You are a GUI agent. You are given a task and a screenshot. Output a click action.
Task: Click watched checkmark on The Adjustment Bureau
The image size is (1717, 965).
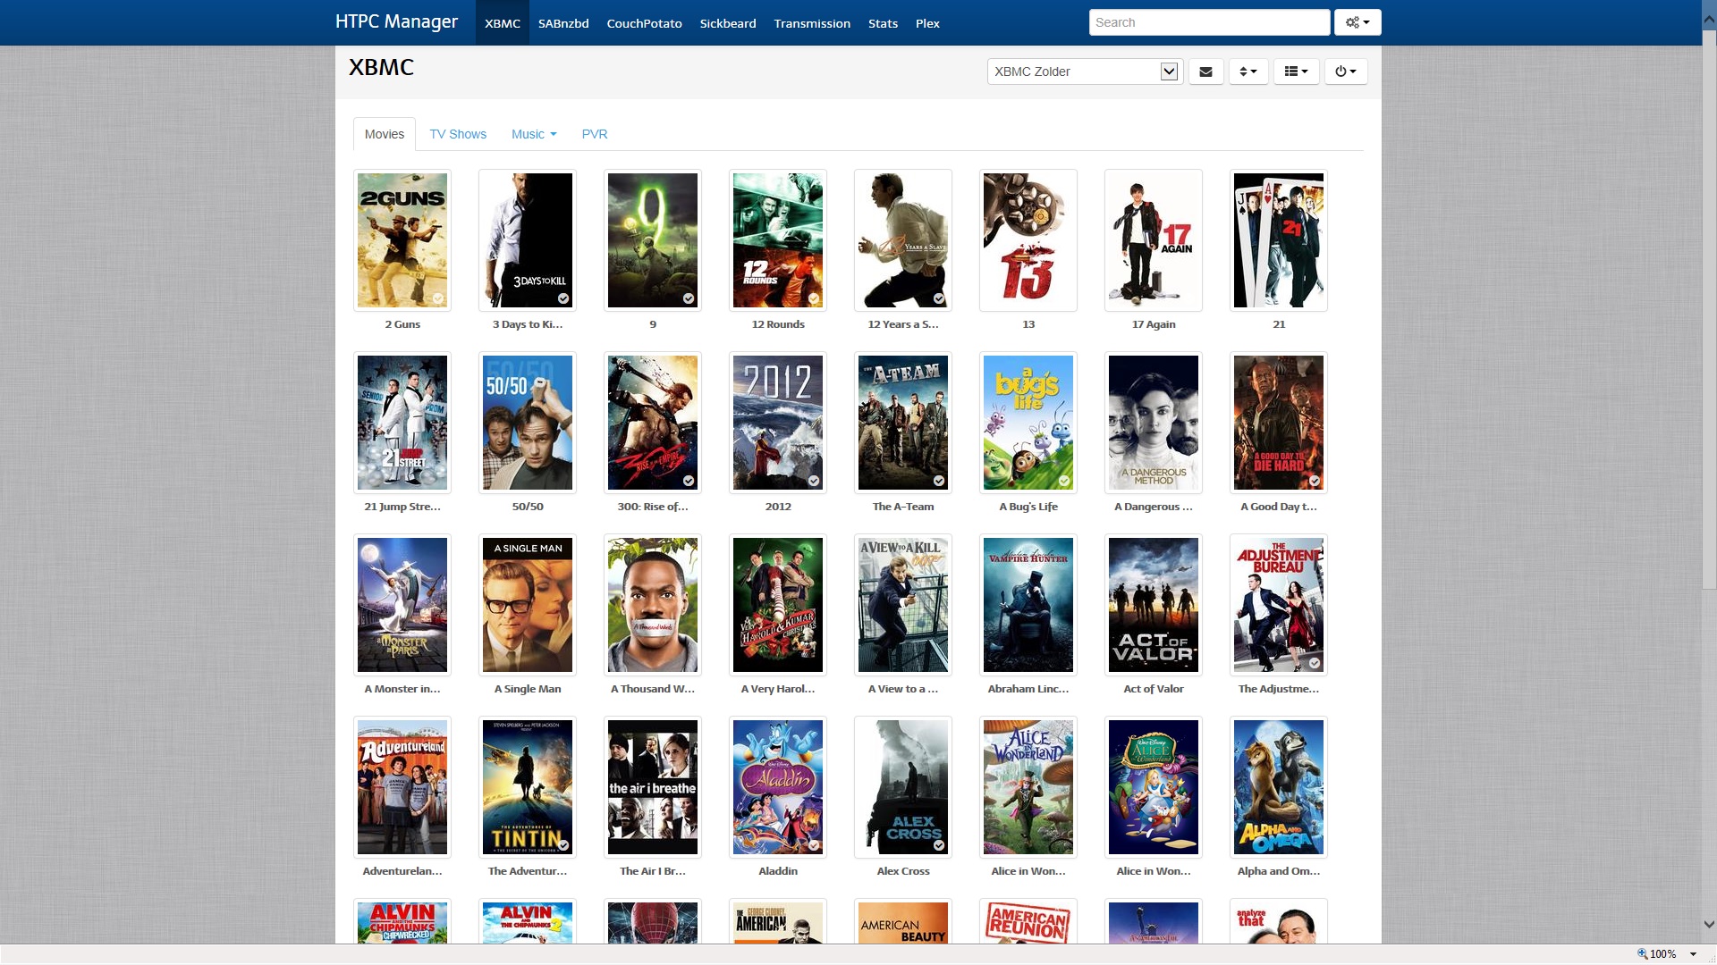click(1315, 663)
